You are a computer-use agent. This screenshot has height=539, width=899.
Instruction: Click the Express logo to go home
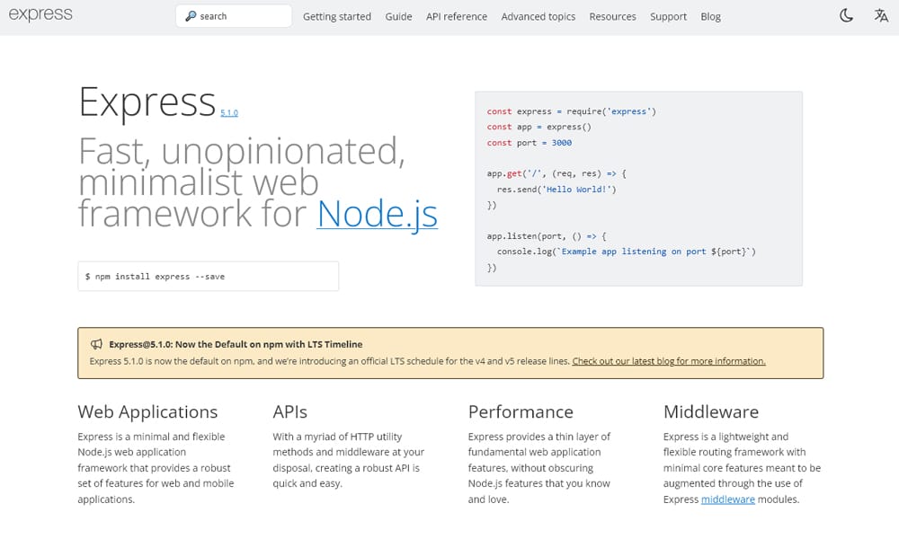point(40,14)
